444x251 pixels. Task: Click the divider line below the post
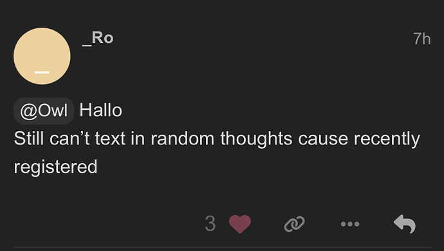coord(222,248)
